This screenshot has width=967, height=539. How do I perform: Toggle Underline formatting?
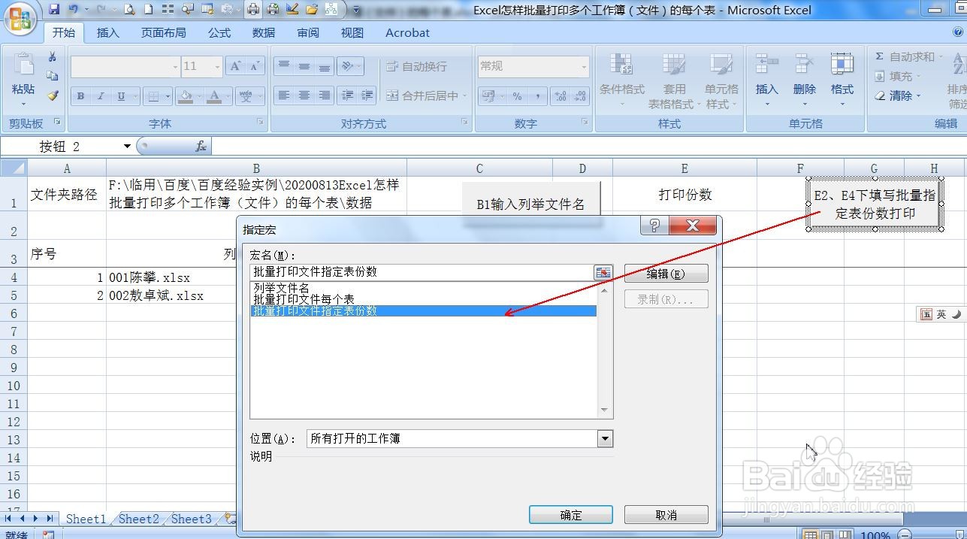(121, 96)
